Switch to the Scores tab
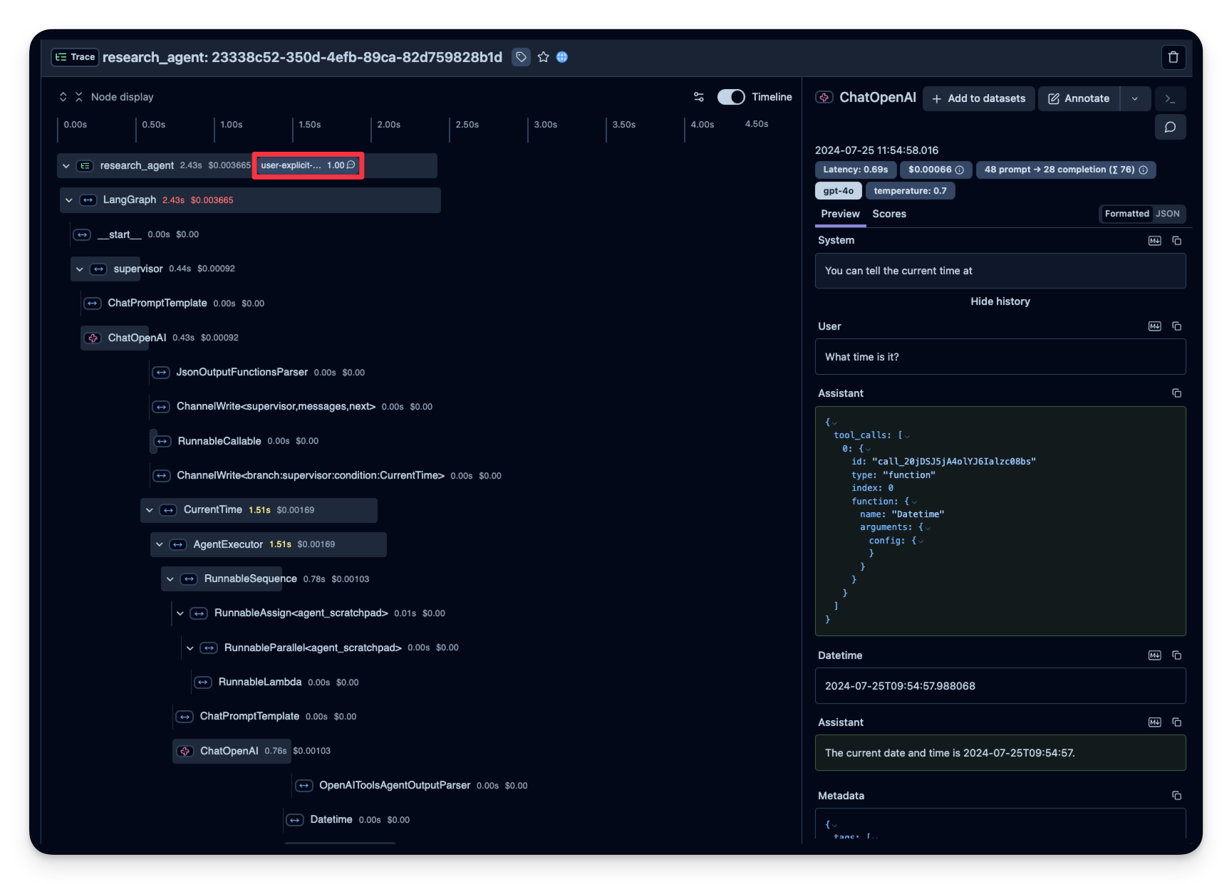This screenshot has width=1232, height=884. coord(889,214)
